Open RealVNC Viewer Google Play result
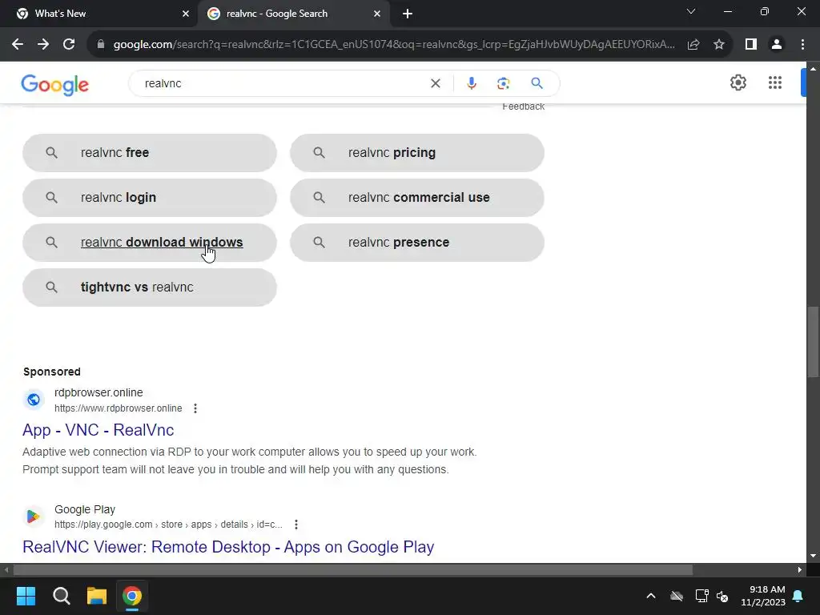This screenshot has width=820, height=615. pos(228,547)
